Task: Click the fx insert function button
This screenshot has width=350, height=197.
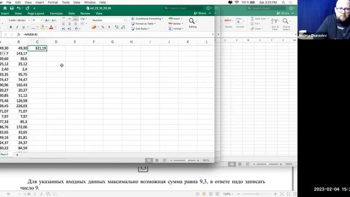Action: point(19,34)
